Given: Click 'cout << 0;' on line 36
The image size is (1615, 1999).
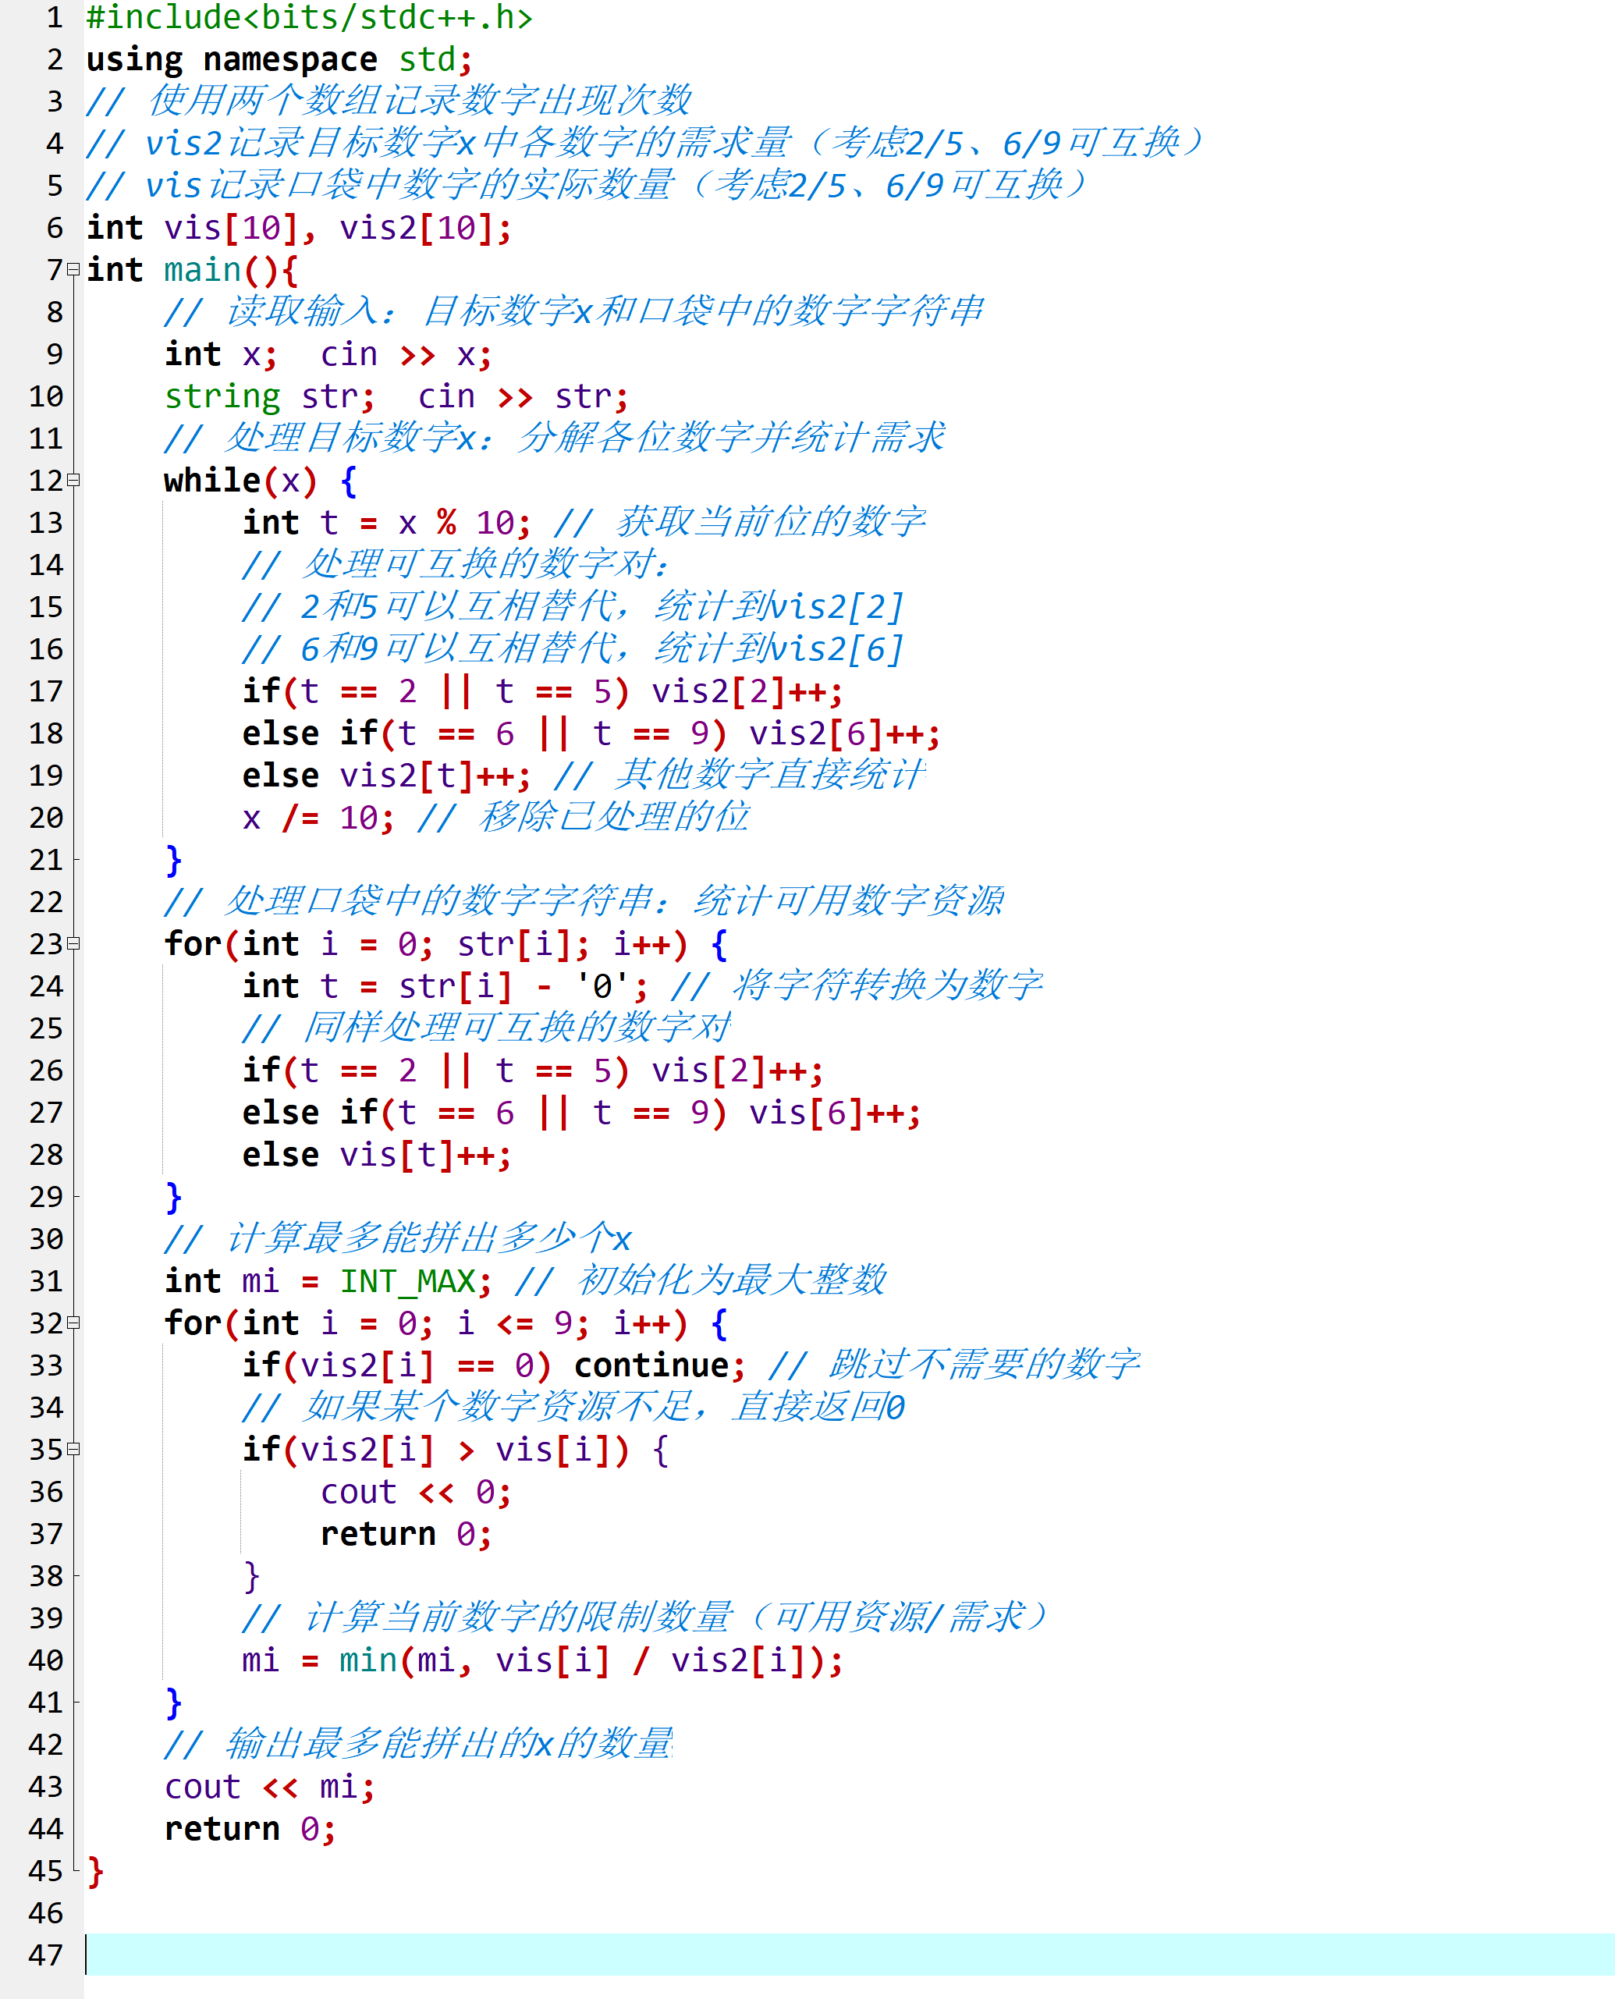Looking at the screenshot, I should (x=416, y=1492).
